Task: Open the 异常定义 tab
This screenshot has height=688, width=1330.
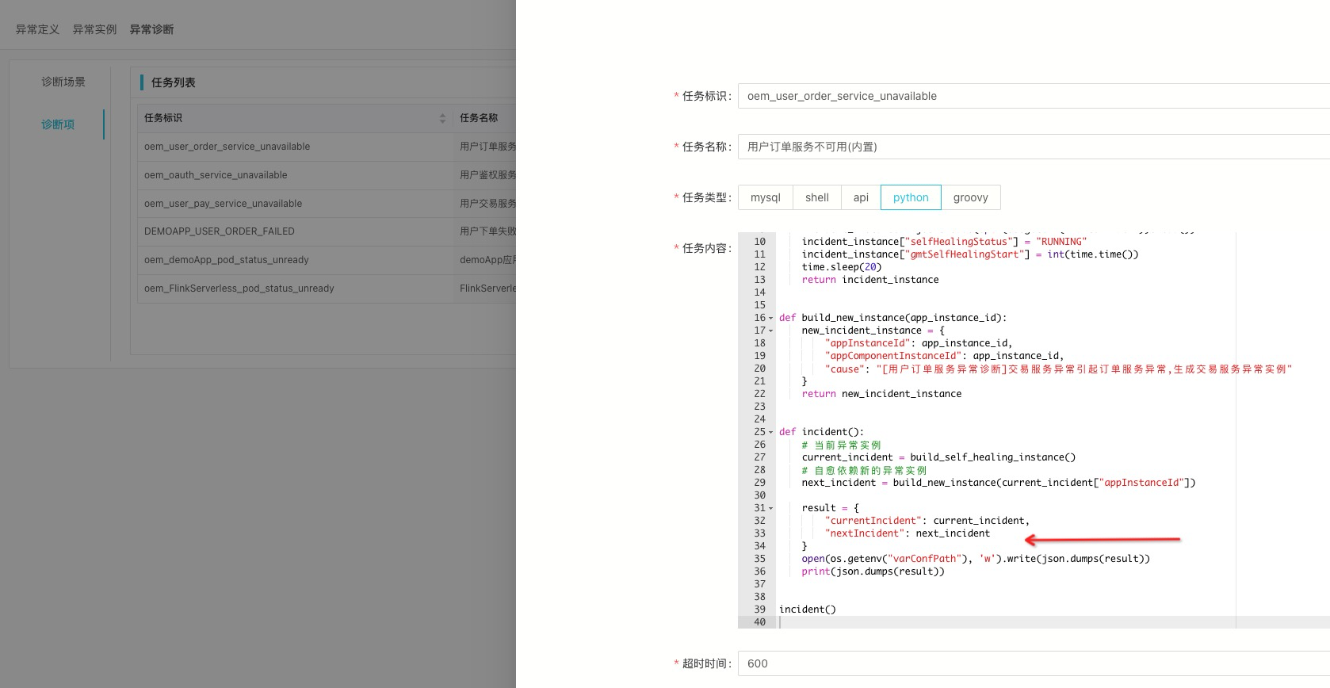Action: (x=37, y=29)
